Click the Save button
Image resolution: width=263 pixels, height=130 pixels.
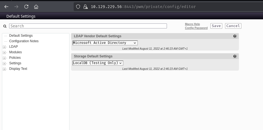(x=216, y=26)
